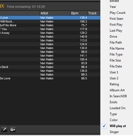Select the 'tuff No More' track row

coord(50,25)
